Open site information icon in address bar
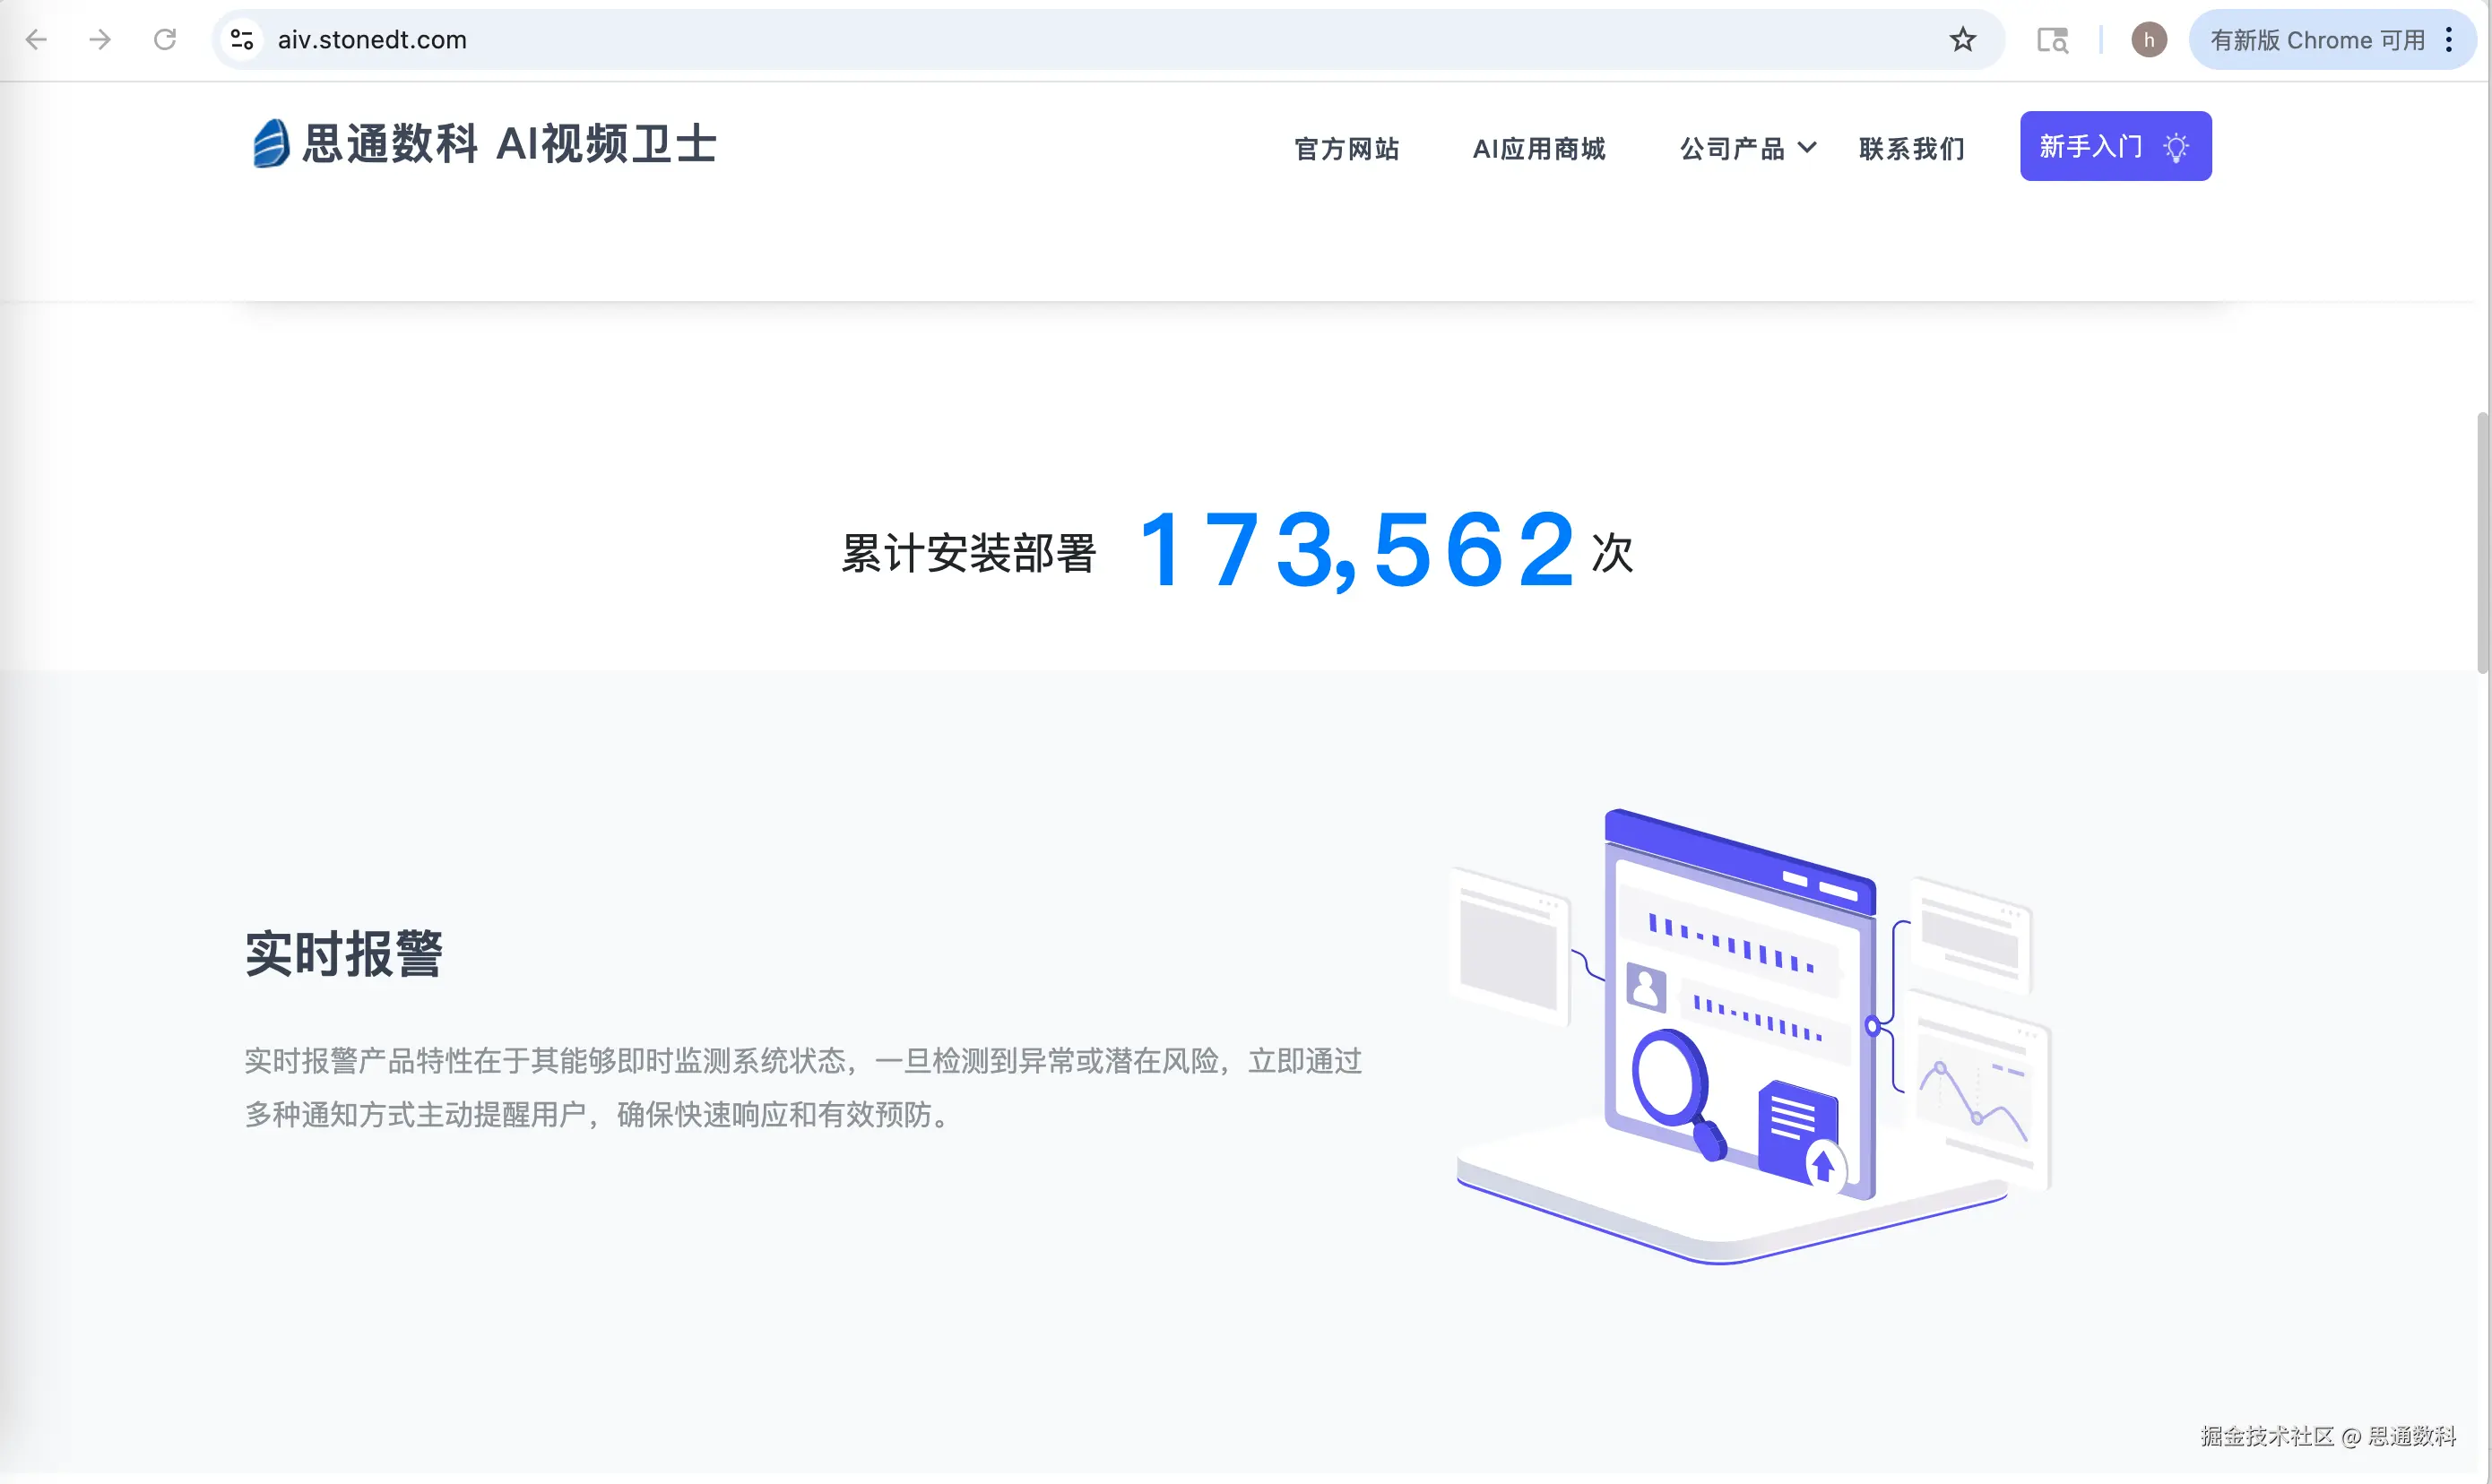 click(242, 40)
